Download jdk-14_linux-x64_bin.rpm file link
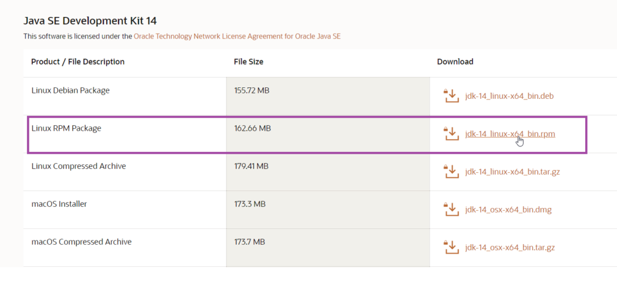The image size is (617, 282). click(510, 134)
